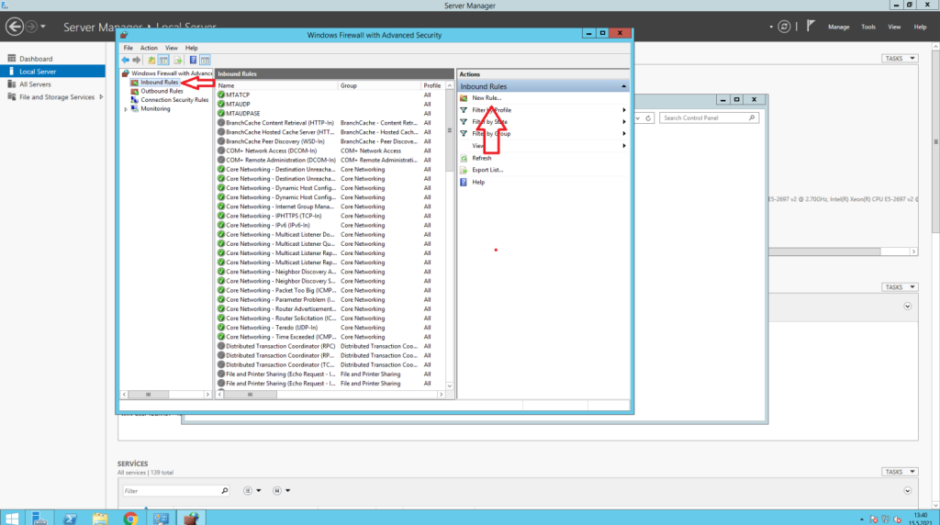Open the View submenu arrow in Actions
Screen dimensions: 940x525
[x=624, y=146]
